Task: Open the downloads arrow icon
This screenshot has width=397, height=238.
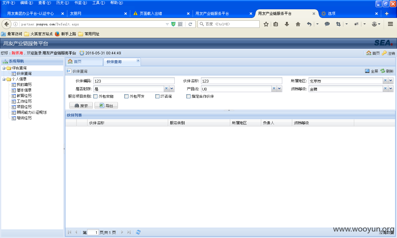Action: [x=287, y=24]
